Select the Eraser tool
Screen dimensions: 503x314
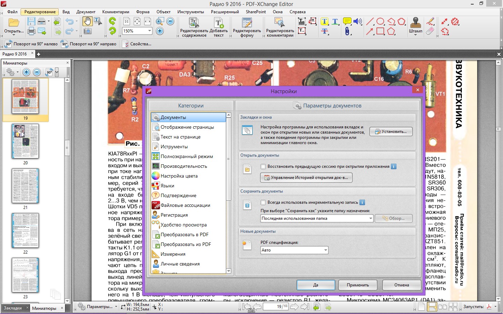(430, 31)
